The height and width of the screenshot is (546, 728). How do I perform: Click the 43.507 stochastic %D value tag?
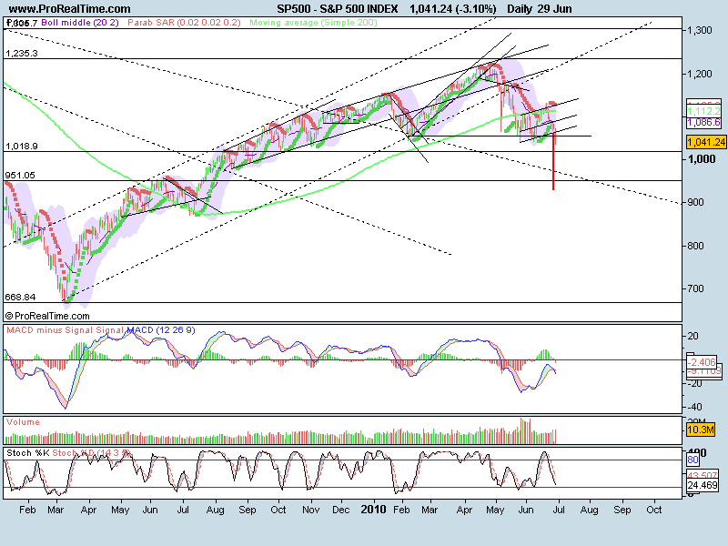(x=703, y=476)
